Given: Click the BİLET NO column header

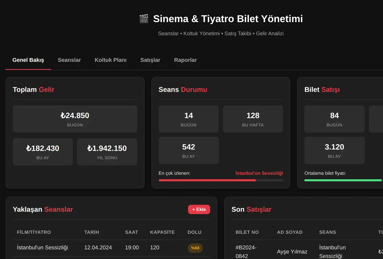Looking at the screenshot, I should click(247, 232).
